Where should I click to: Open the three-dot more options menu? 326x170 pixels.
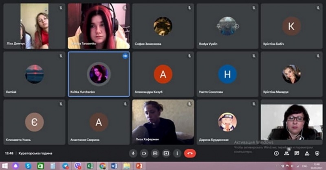click(177, 153)
